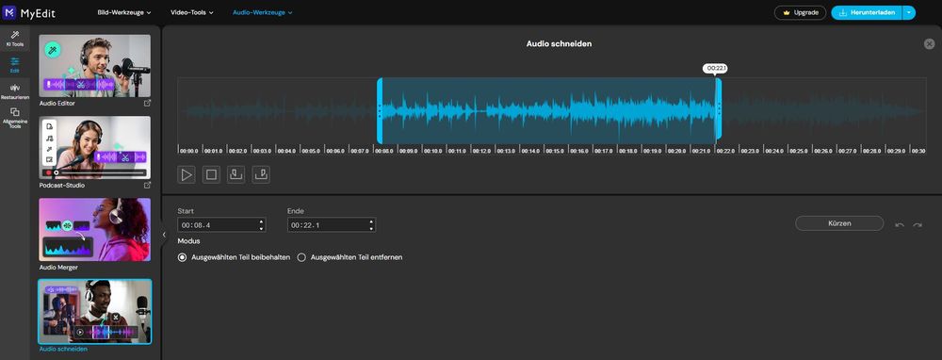Image resolution: width=942 pixels, height=360 pixels.
Task: Click the 00:25.0 timeline label
Action: coord(799,151)
